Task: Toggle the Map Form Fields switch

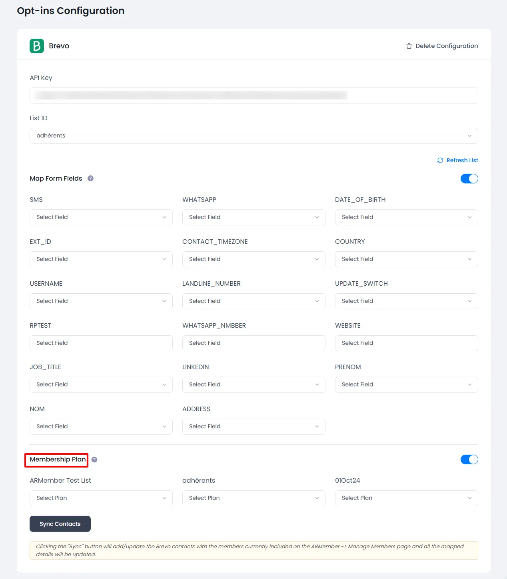Action: [469, 179]
